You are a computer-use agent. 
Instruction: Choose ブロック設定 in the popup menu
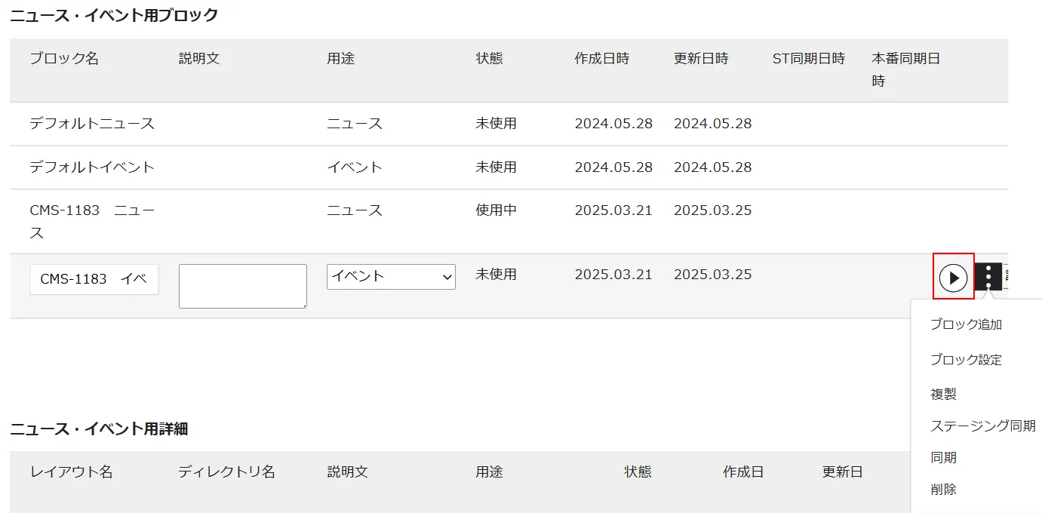coord(966,360)
